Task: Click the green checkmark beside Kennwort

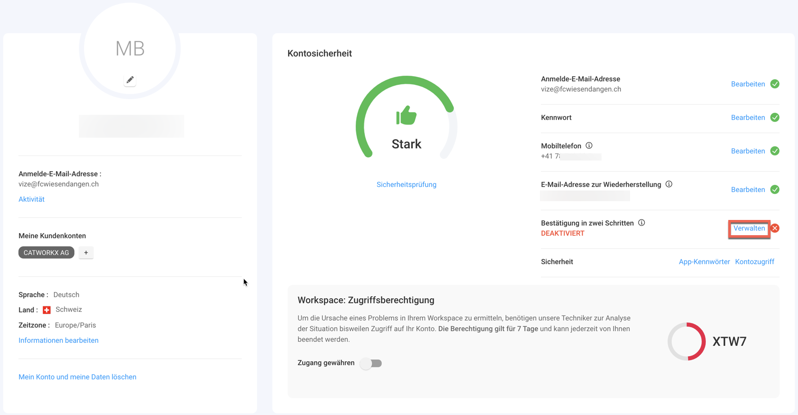Action: pos(775,118)
